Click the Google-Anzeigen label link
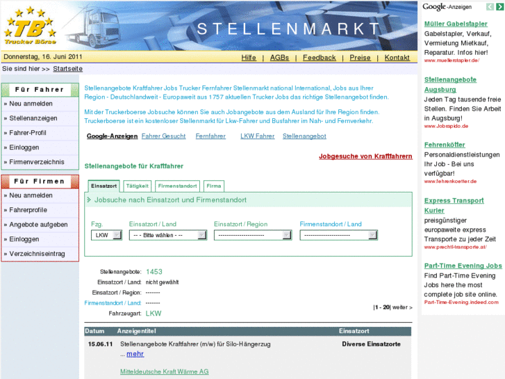This screenshot has height=379, width=505. click(112, 136)
